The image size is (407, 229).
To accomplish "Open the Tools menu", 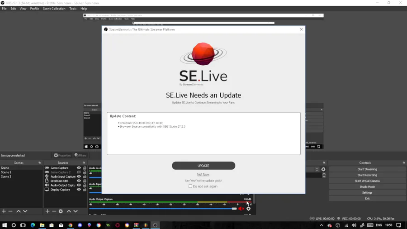I will coord(73,9).
